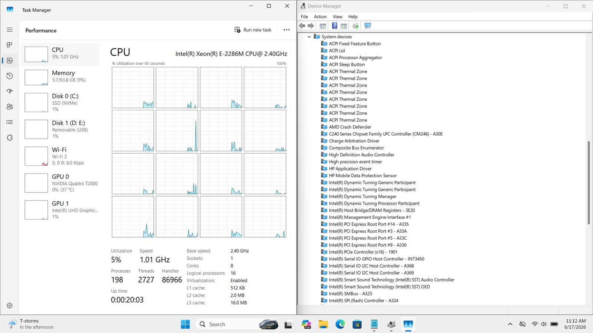This screenshot has width=593, height=333.
Task: Open the Services page in Task Manager
Action: (x=10, y=138)
